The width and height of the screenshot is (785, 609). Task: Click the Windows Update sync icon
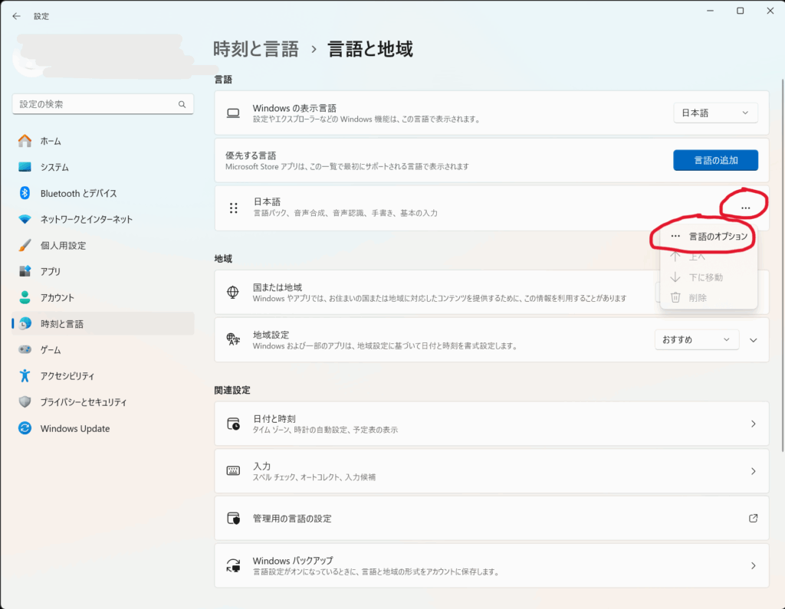25,428
